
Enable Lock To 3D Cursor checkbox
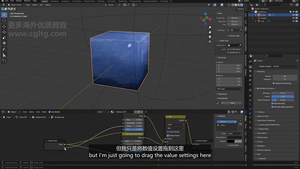tap(228, 49)
